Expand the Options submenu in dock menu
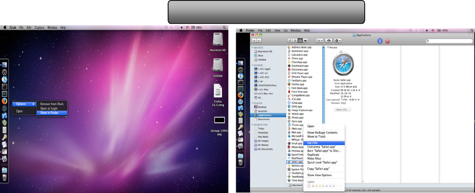Image resolution: width=475 pixels, height=193 pixels. [x=25, y=104]
